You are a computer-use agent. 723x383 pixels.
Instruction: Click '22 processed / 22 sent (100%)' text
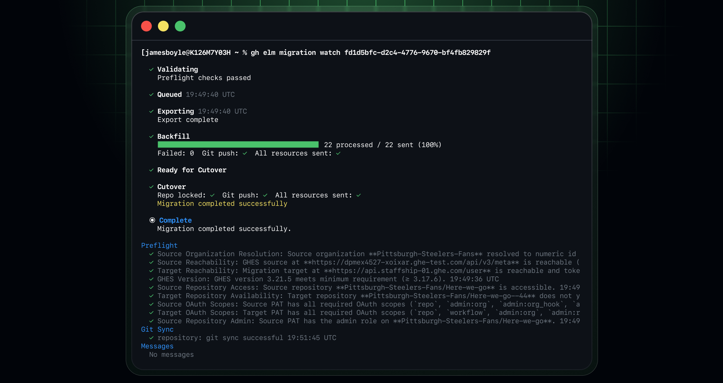(x=383, y=145)
